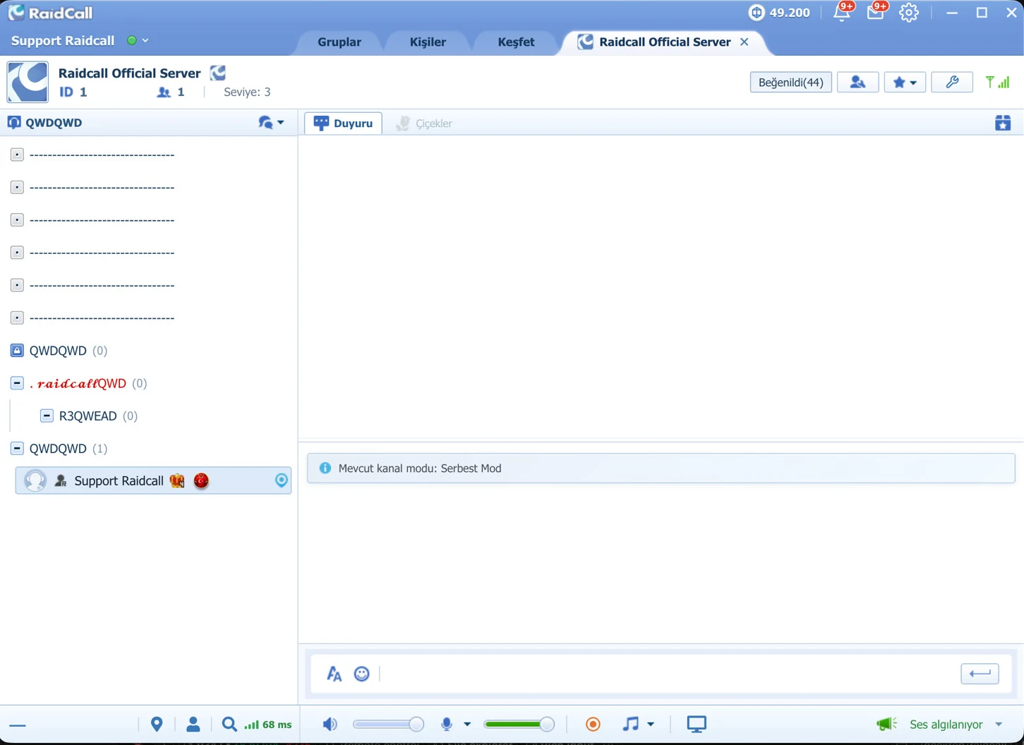Open the Duyuru tab
The image size is (1024, 745).
coord(344,123)
